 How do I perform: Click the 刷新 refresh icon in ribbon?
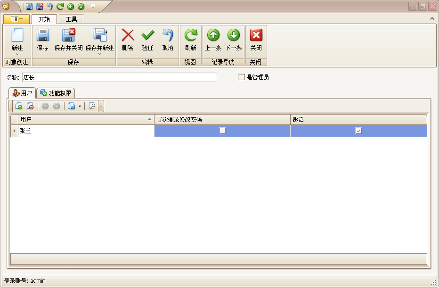coord(191,35)
